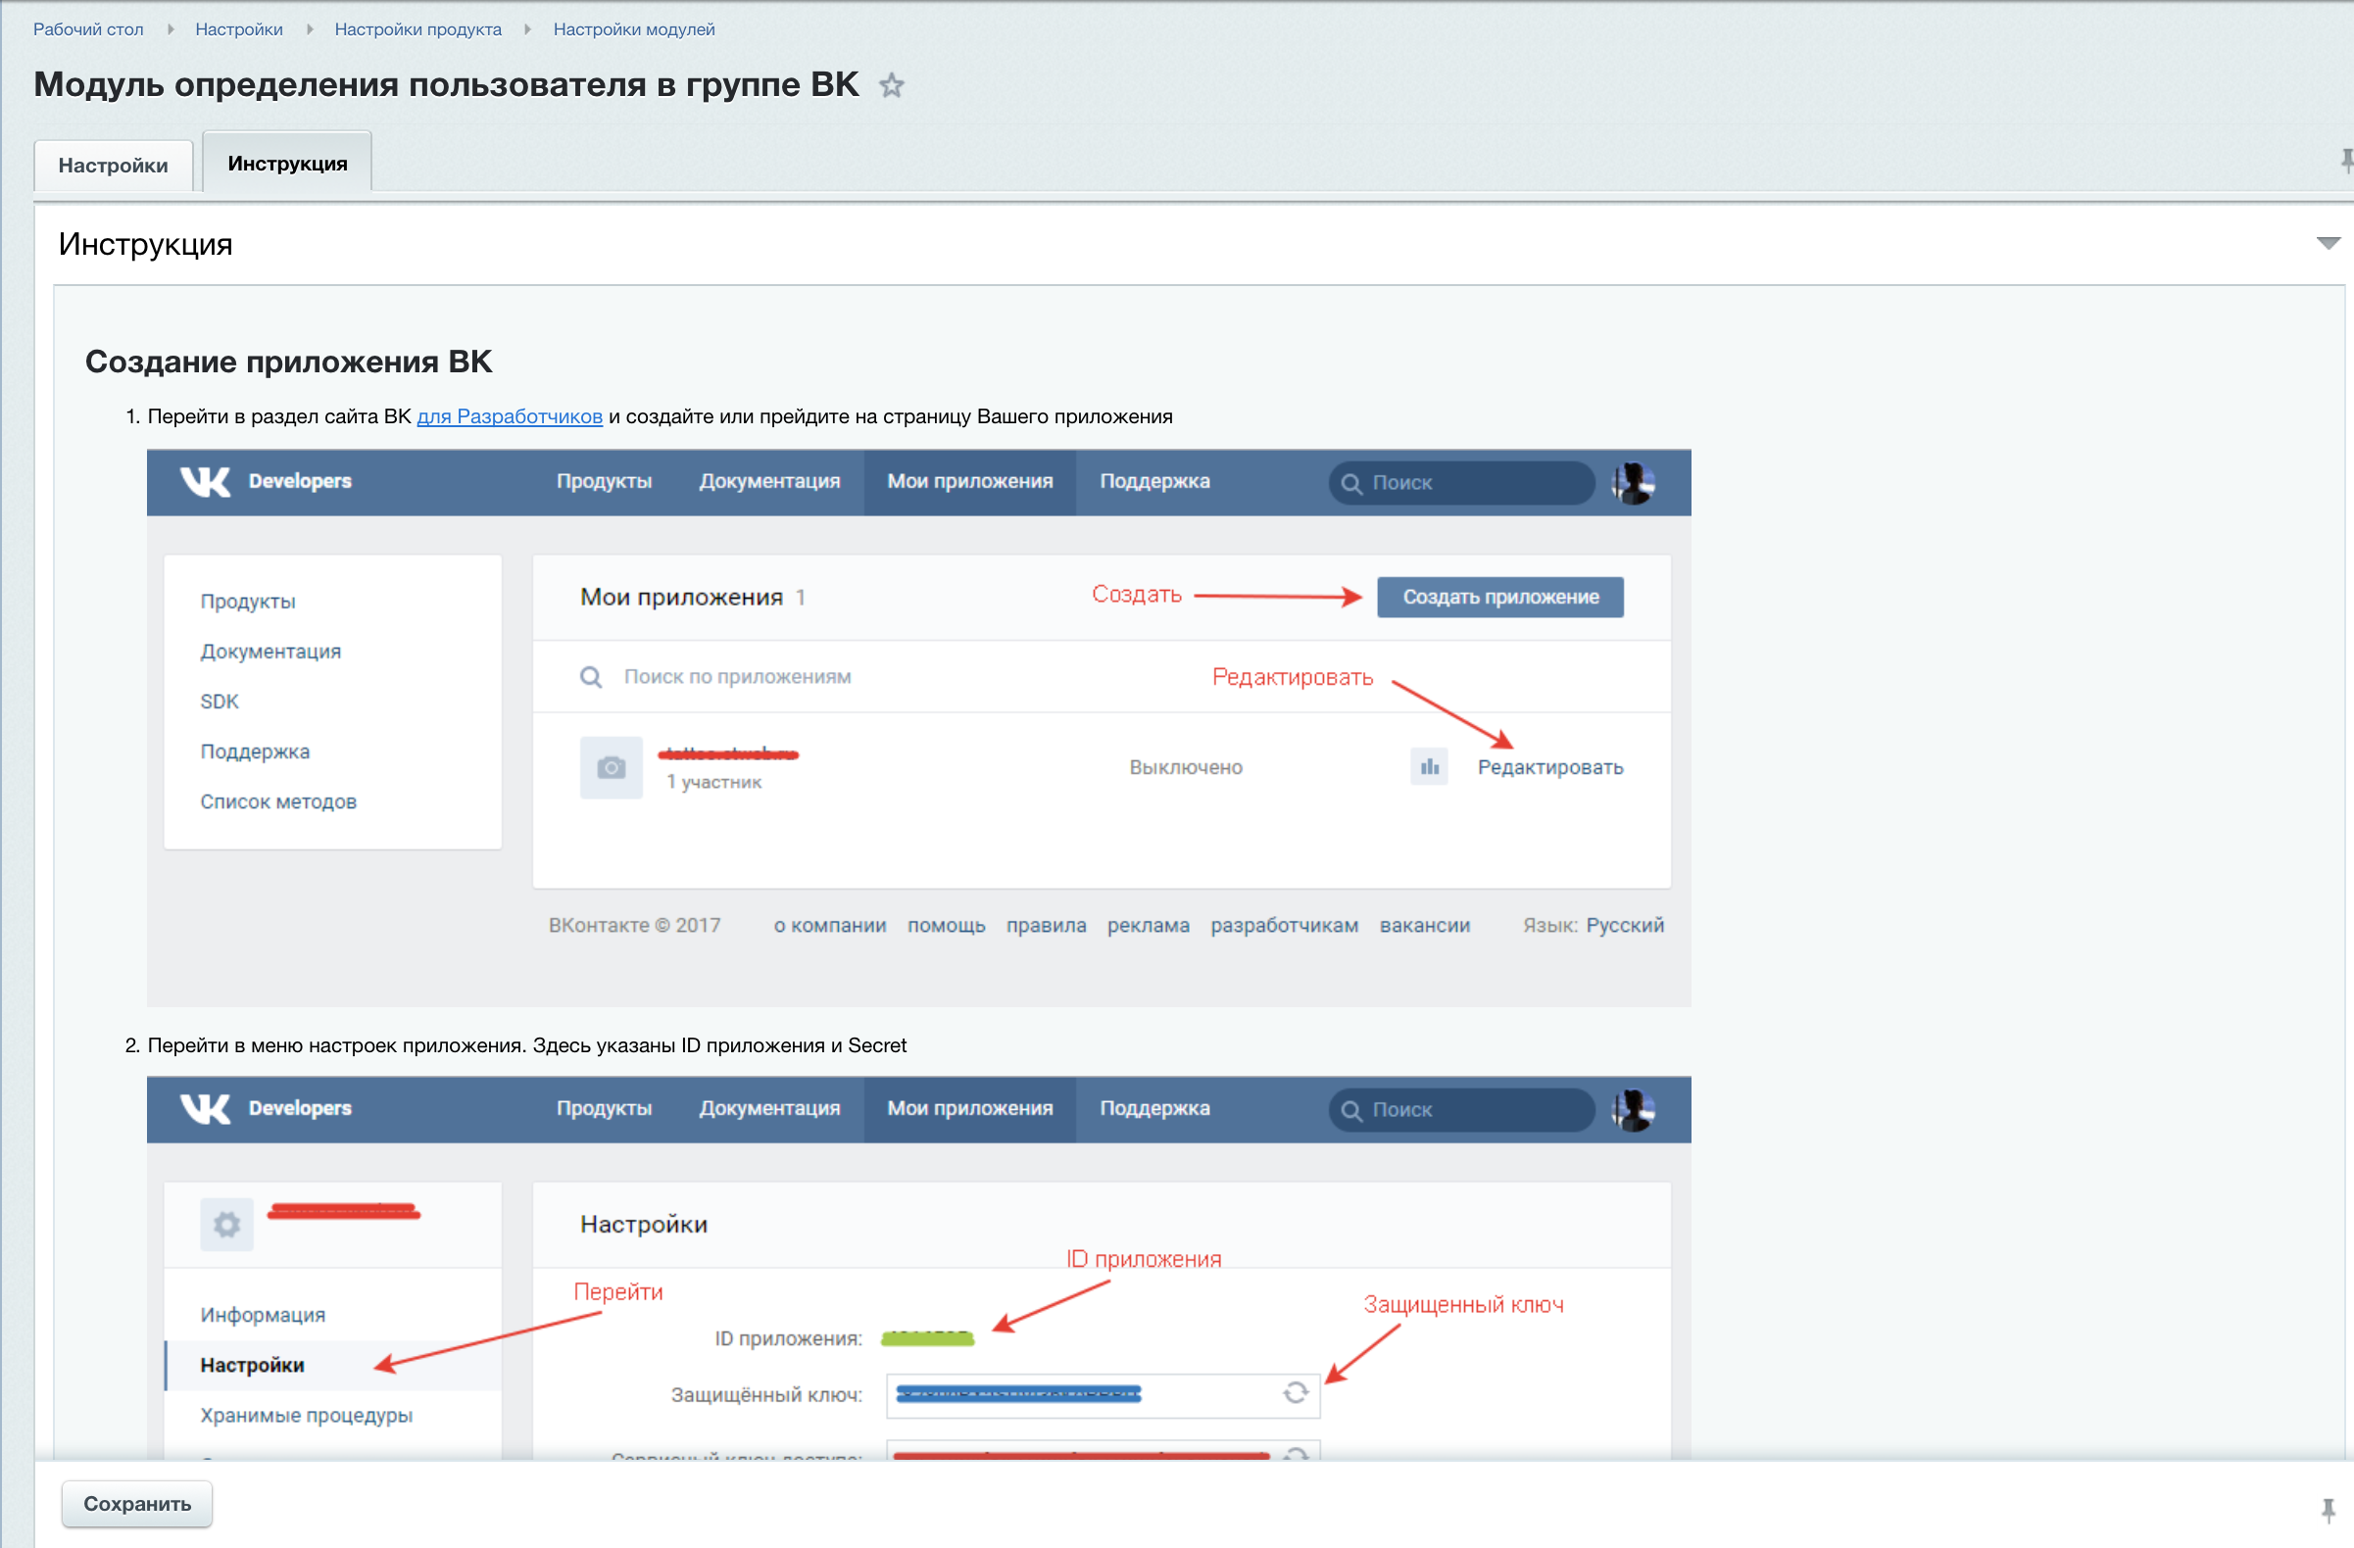Click Редактировать link next to the app row
Image resolution: width=2354 pixels, height=1548 pixels.
point(1549,767)
